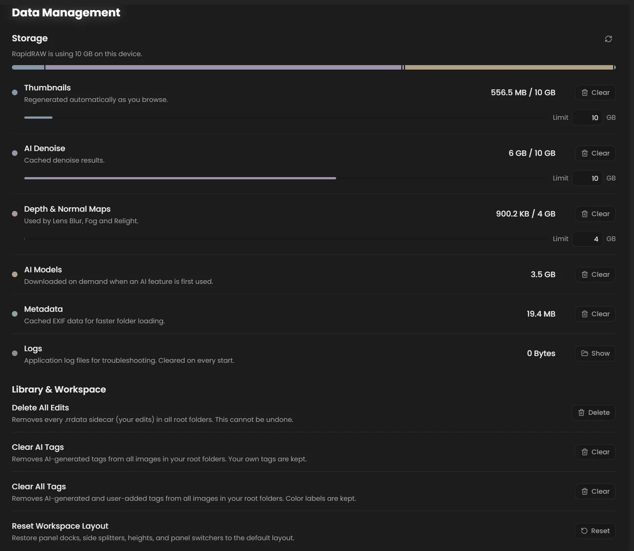Edit the AI Denoise limit field
This screenshot has height=551, width=634.
click(587, 178)
